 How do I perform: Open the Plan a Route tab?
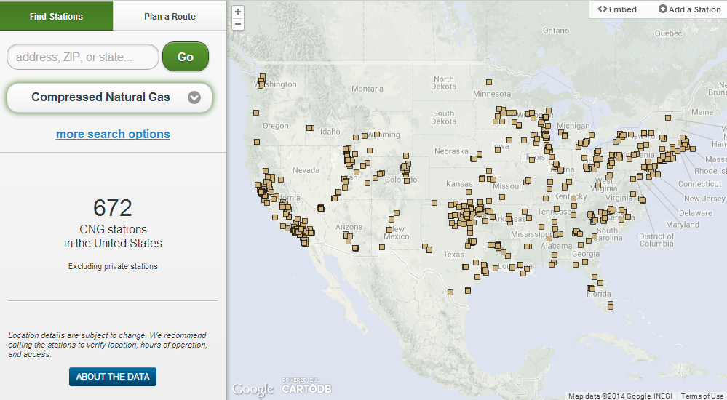170,16
